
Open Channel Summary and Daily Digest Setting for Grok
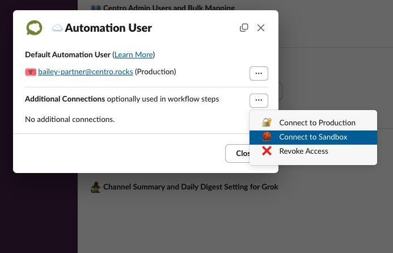click(x=191, y=187)
